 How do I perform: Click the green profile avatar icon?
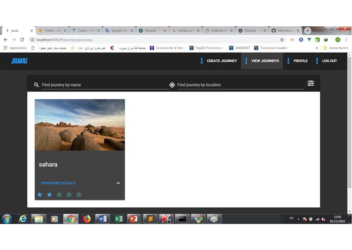338,39
